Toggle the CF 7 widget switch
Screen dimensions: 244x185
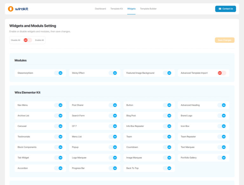tap(113, 126)
